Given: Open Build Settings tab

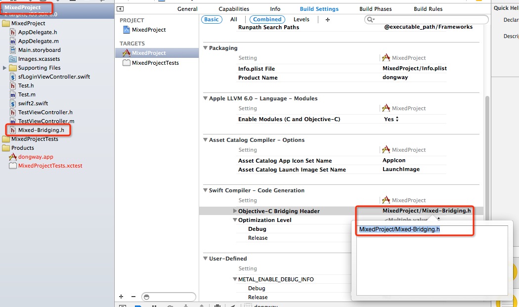Looking at the screenshot, I should 319,9.
